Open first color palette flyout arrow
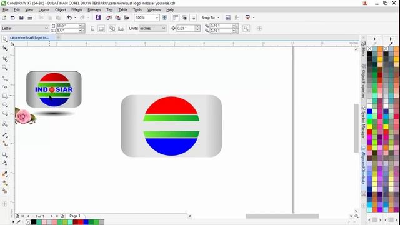Image resolution: width=400 pixels, height=225 pixels. [x=374, y=39]
